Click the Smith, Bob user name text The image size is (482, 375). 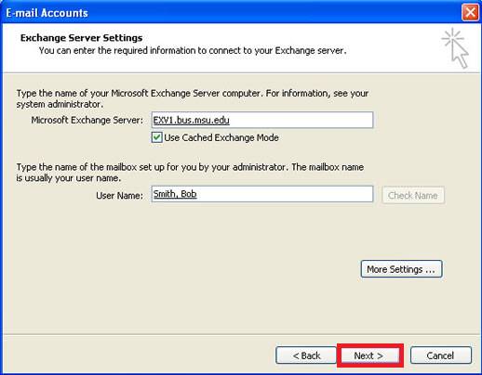[x=175, y=194]
